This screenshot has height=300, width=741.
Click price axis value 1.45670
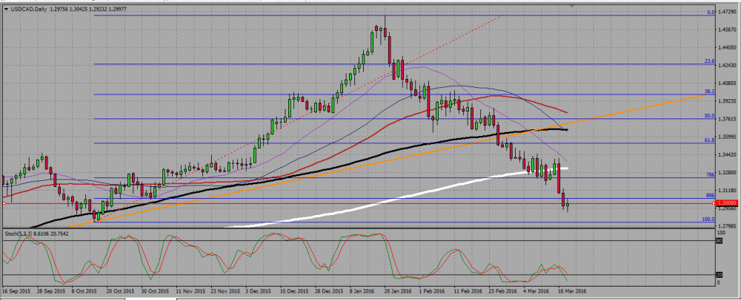(x=728, y=30)
